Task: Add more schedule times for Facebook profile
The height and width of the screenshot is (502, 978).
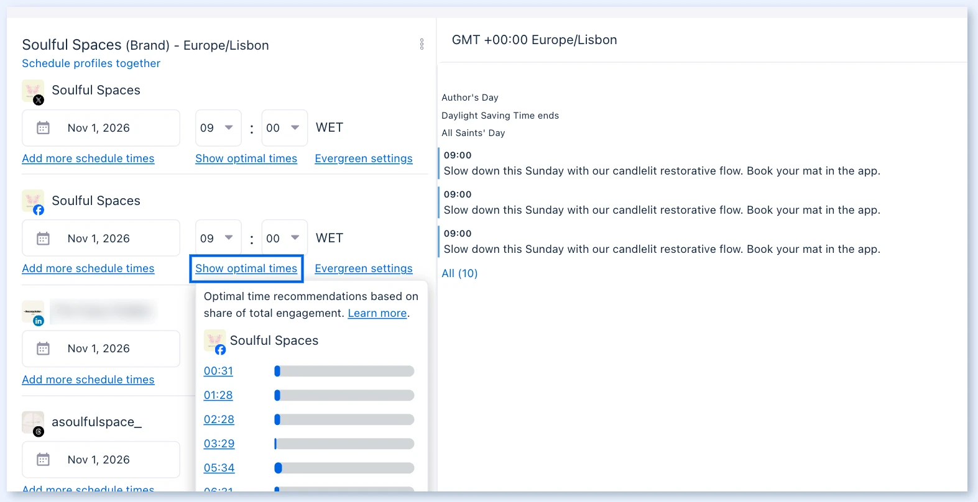Action: tap(88, 268)
